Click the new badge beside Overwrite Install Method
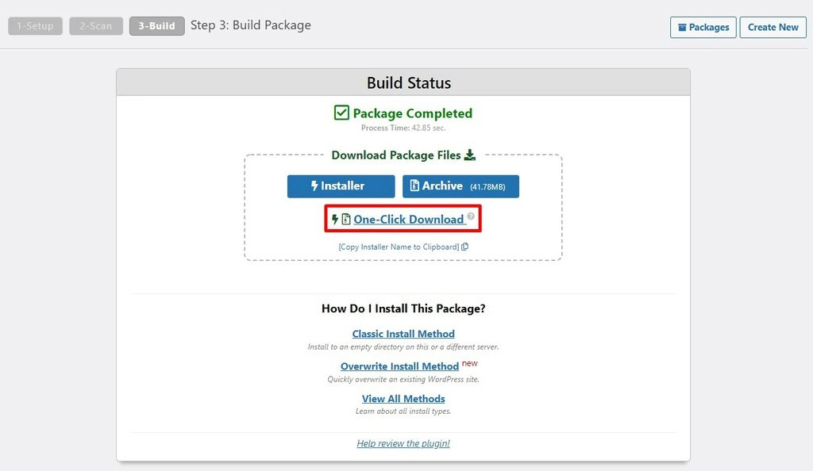 point(469,362)
